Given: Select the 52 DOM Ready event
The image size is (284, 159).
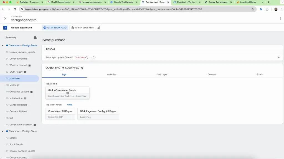Looking at the screenshot, I should (16, 72).
